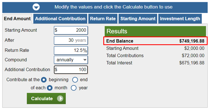Click the After years input field
The image size is (210, 110).
[x=71, y=40]
